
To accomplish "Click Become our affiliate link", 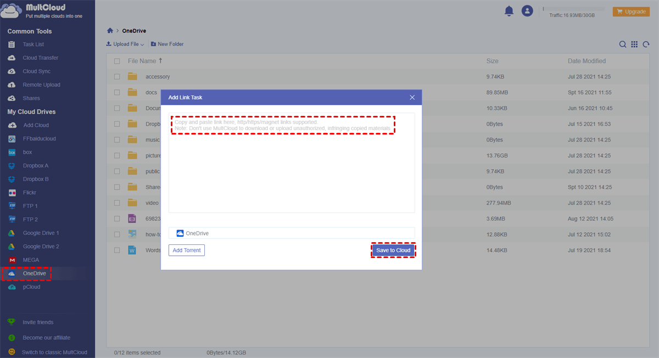I will point(46,338).
